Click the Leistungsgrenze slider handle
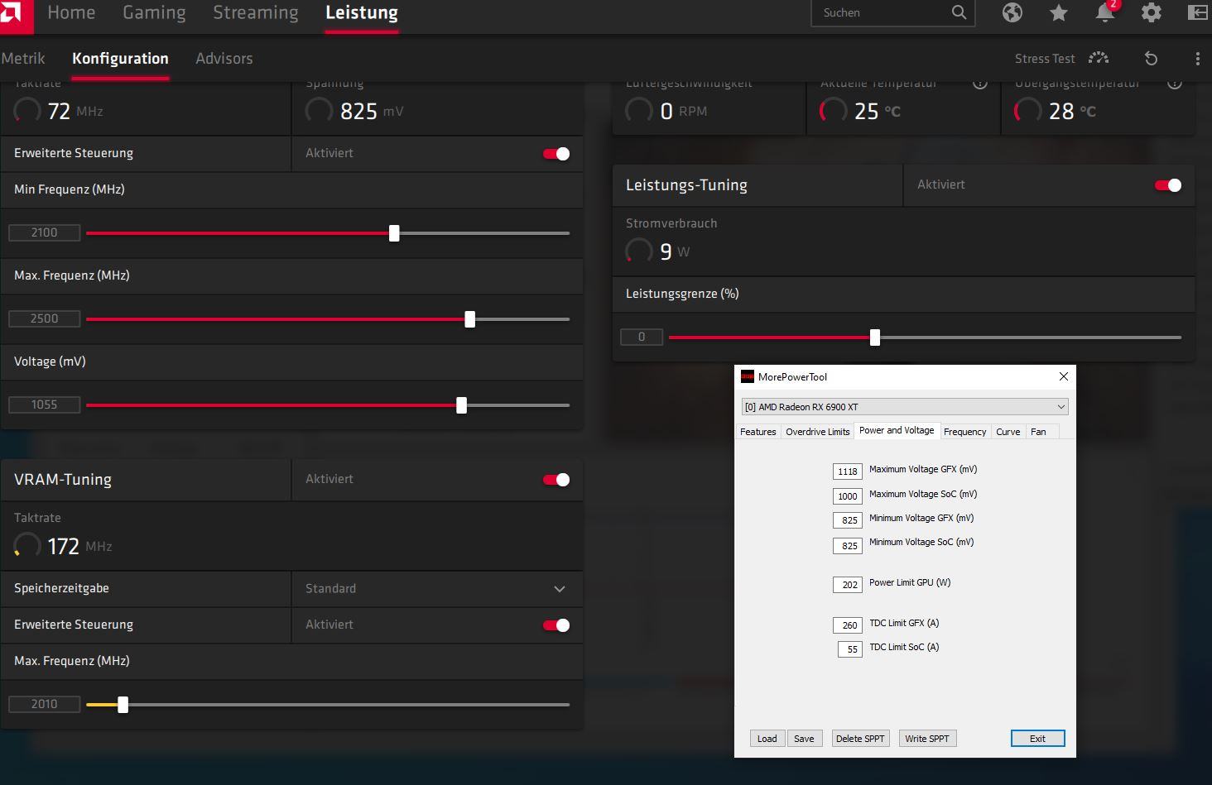Viewport: 1212px width, 785px height. pyautogui.click(x=874, y=337)
